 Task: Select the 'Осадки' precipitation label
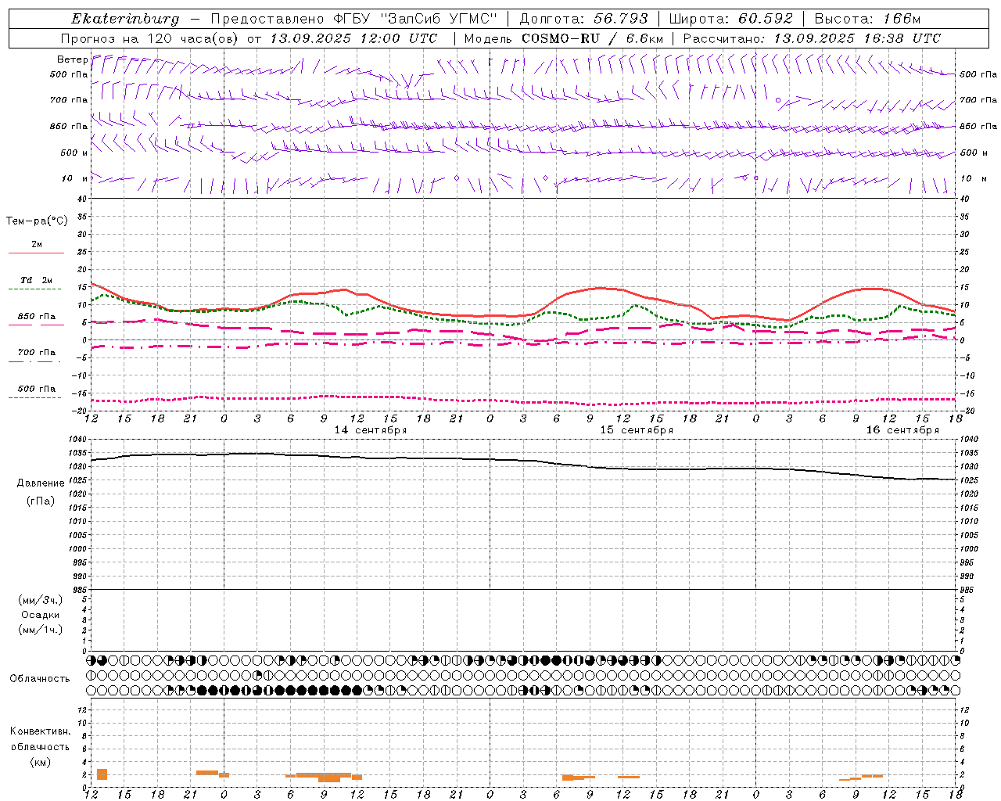(41, 615)
